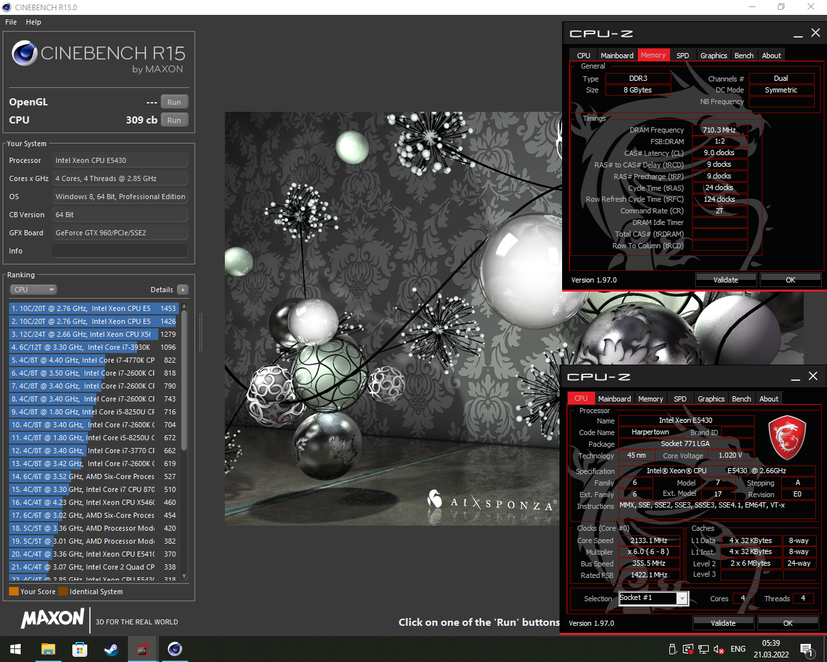Click the Safely Remove Hardware tray icon
The height and width of the screenshot is (662, 827).
673,649
